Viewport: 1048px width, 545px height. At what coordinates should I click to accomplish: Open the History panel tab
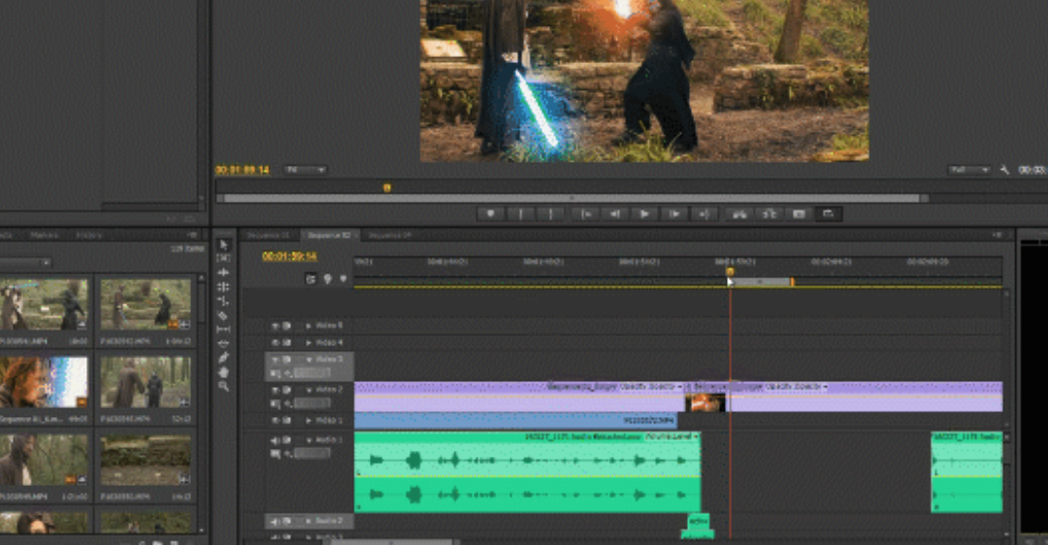(89, 235)
